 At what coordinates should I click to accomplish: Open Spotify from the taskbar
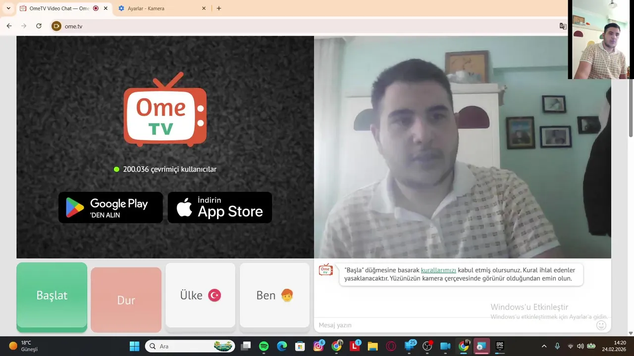click(x=264, y=346)
